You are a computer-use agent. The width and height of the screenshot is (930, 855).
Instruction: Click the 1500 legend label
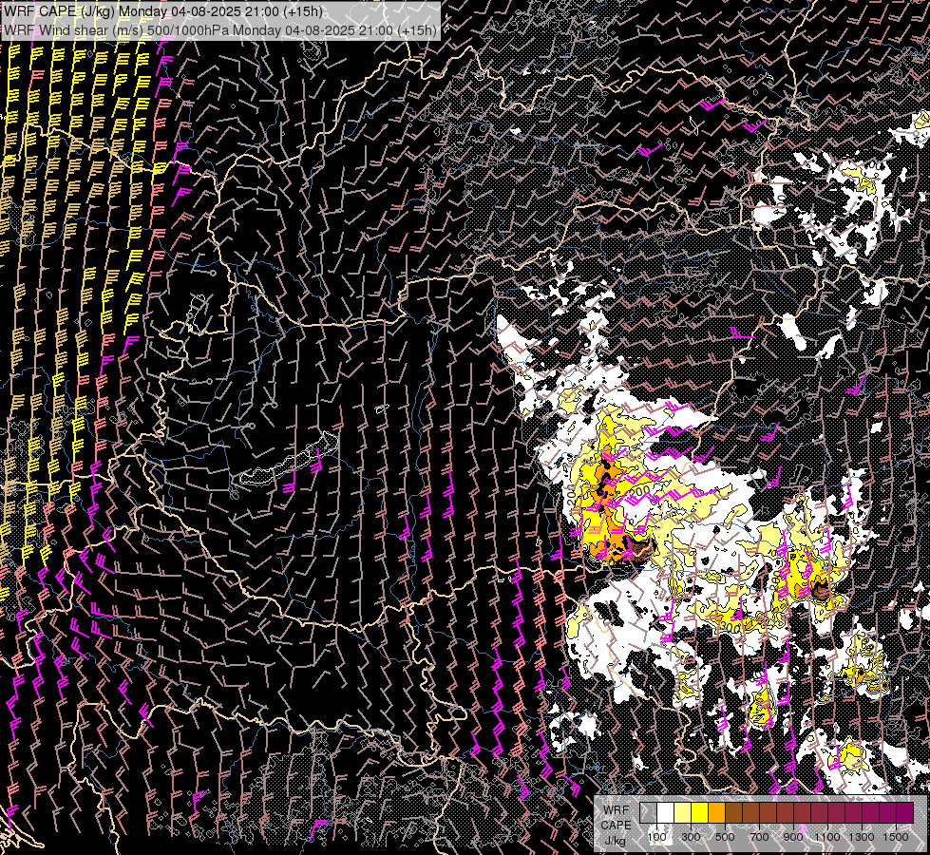coord(896,837)
